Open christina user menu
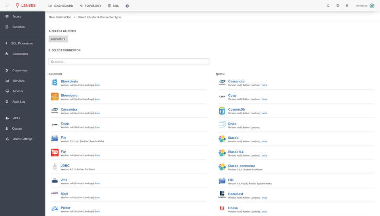Screen dimensions: 380x216 pyautogui.click(x=365, y=6)
